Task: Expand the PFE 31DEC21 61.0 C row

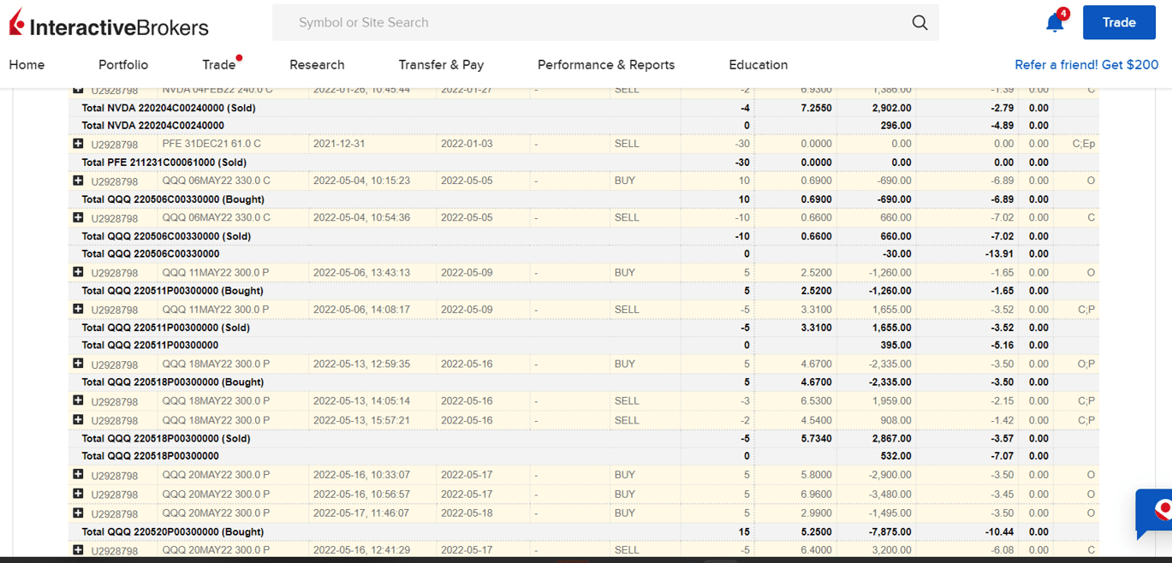Action: point(78,144)
